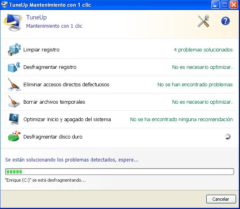Click 'Eliminar accesos directos defectuosos' text

pyautogui.click(x=66, y=84)
